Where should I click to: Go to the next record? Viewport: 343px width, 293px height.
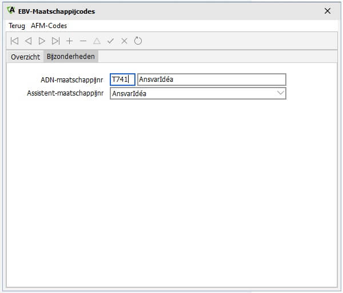click(42, 41)
